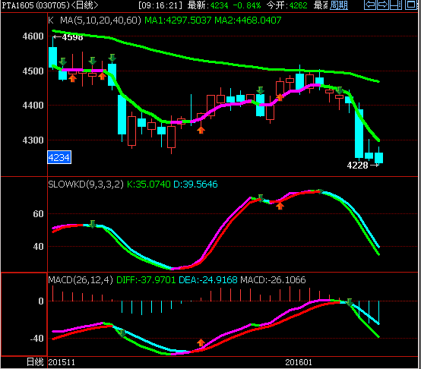421x369 pixels.
Task: Click the 09:16:21 timestamp
Action: point(160,5)
